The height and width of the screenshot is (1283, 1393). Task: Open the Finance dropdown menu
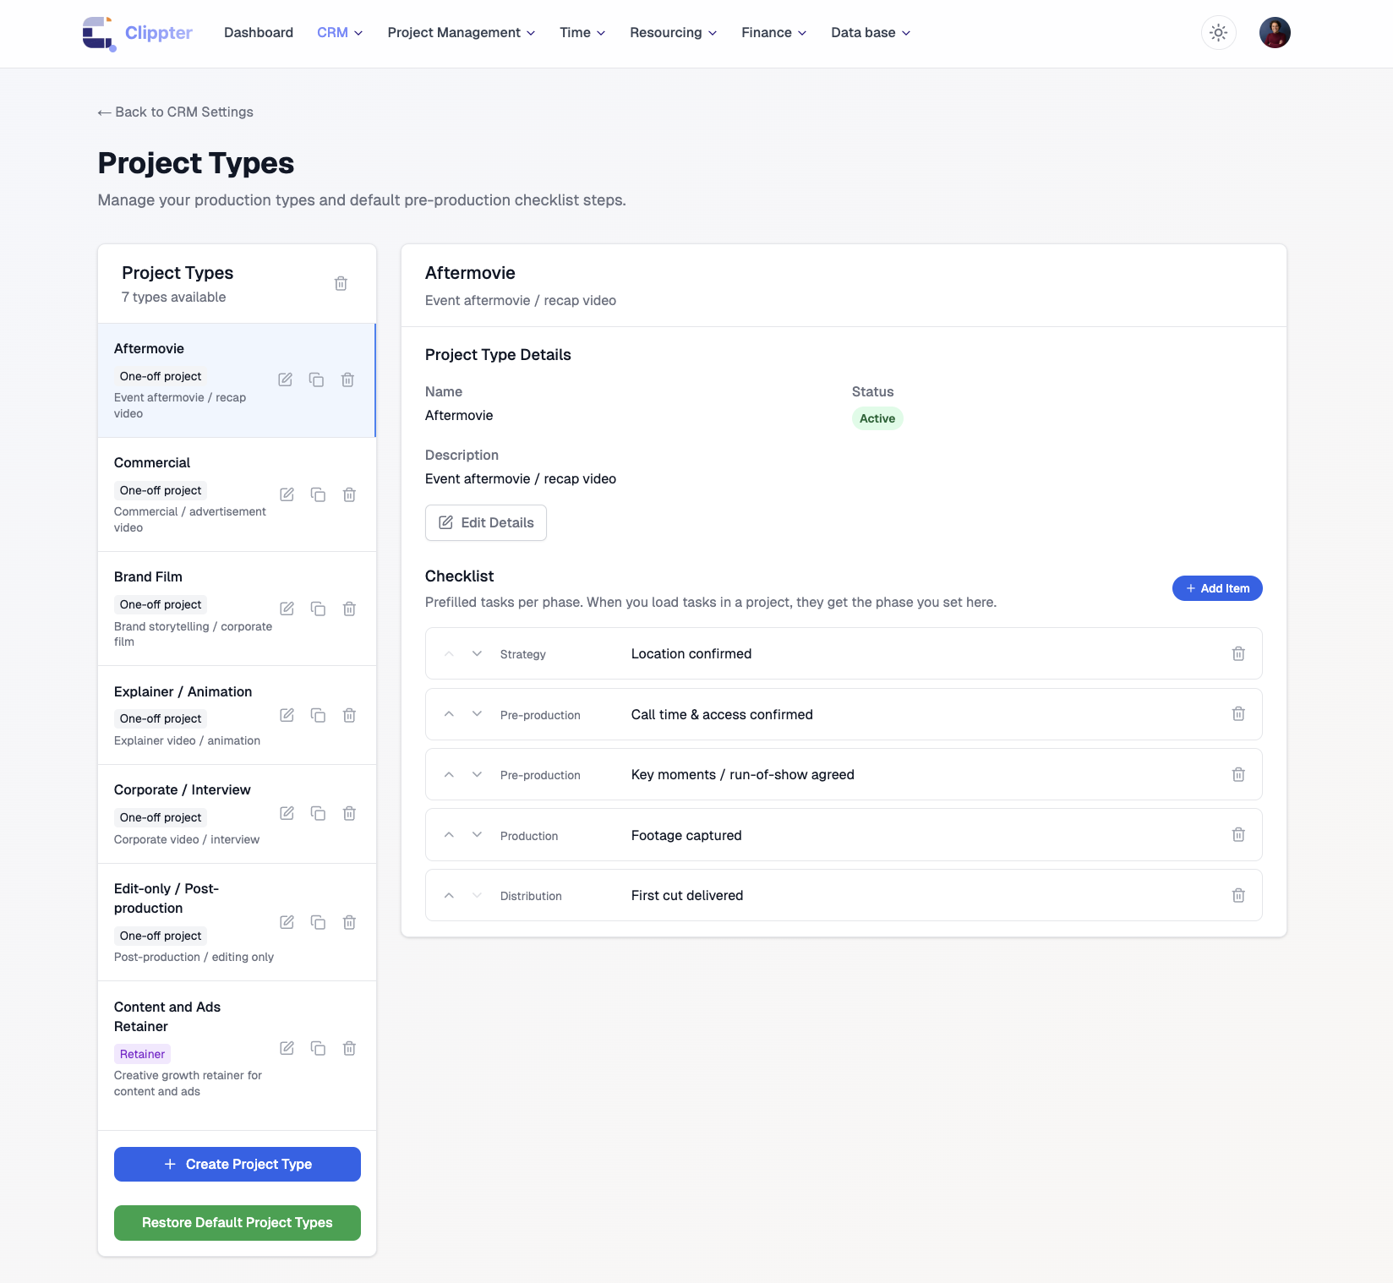coord(773,33)
